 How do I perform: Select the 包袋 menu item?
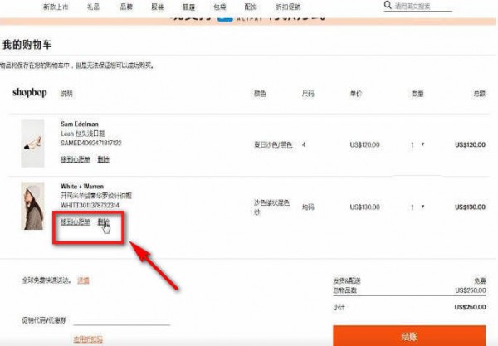pyautogui.click(x=219, y=6)
